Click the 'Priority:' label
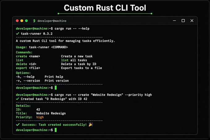 pyautogui.click(x=24, y=117)
